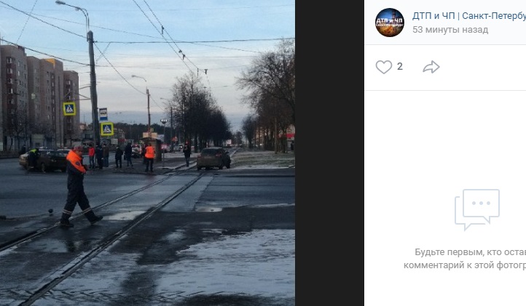
Task: Click the crashed car at left of photo
Action: coord(43,161)
